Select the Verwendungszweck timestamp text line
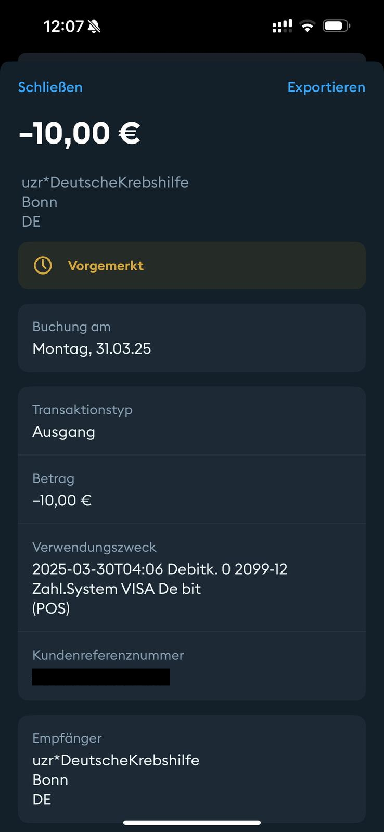This screenshot has width=384, height=832. click(159, 569)
